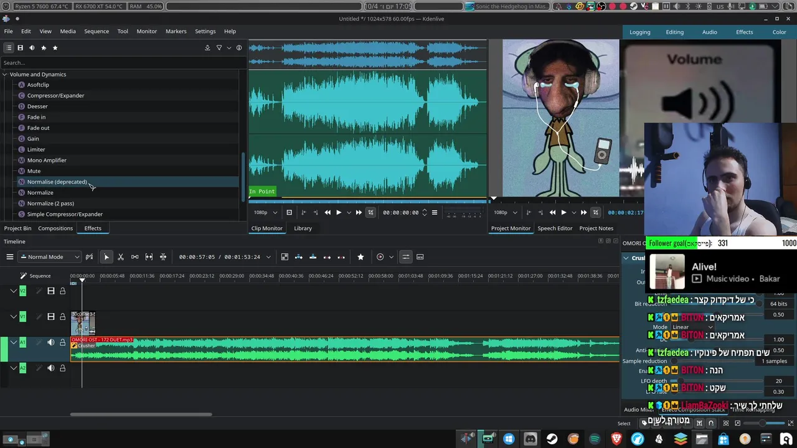
Task: Open preview render options dropdown arrow
Action: (391, 257)
